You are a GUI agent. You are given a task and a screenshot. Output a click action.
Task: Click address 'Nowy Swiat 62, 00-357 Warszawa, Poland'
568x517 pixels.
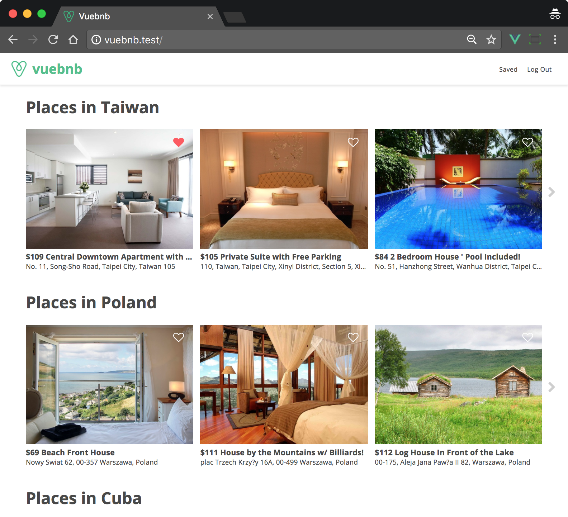(92, 462)
